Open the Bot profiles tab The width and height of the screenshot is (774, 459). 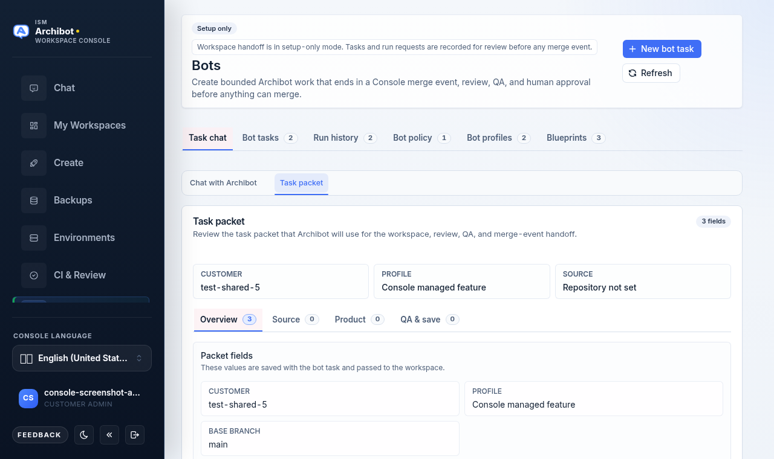click(x=498, y=138)
